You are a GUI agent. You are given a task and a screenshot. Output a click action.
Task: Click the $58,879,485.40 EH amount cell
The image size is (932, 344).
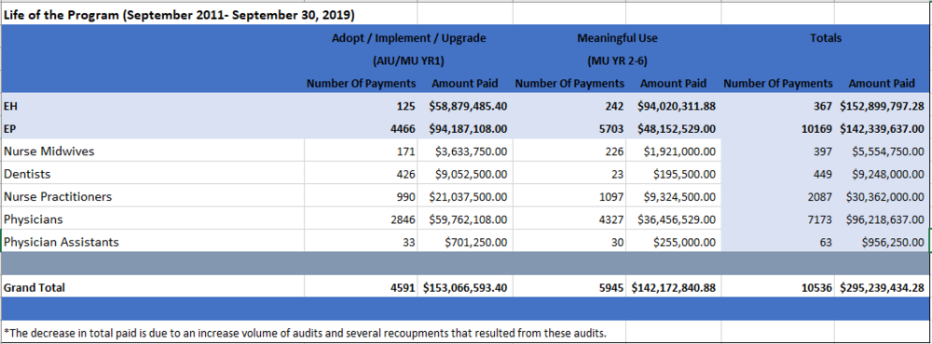465,107
